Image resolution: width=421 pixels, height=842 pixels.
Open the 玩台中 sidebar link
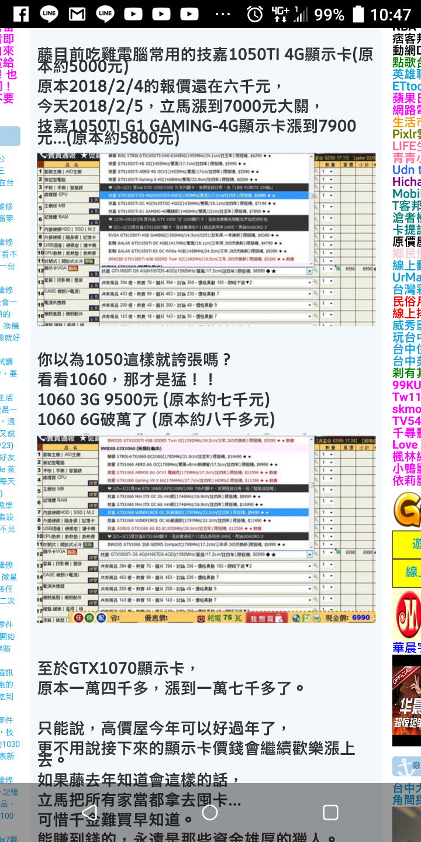[406, 337]
